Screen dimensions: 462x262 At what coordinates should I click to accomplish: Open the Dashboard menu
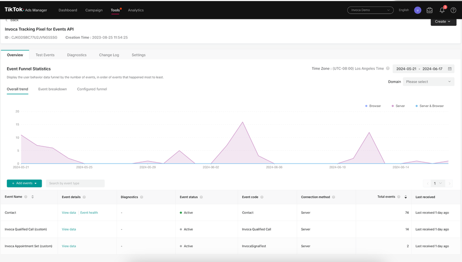68,10
